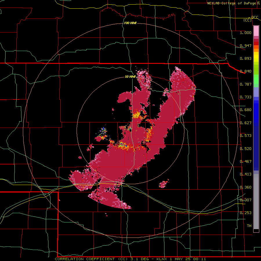
Task: Select the 0.787 scale value
Action: [246, 84]
